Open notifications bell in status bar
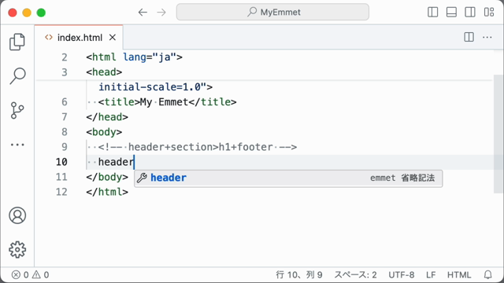This screenshot has height=283, width=504. pos(488,274)
